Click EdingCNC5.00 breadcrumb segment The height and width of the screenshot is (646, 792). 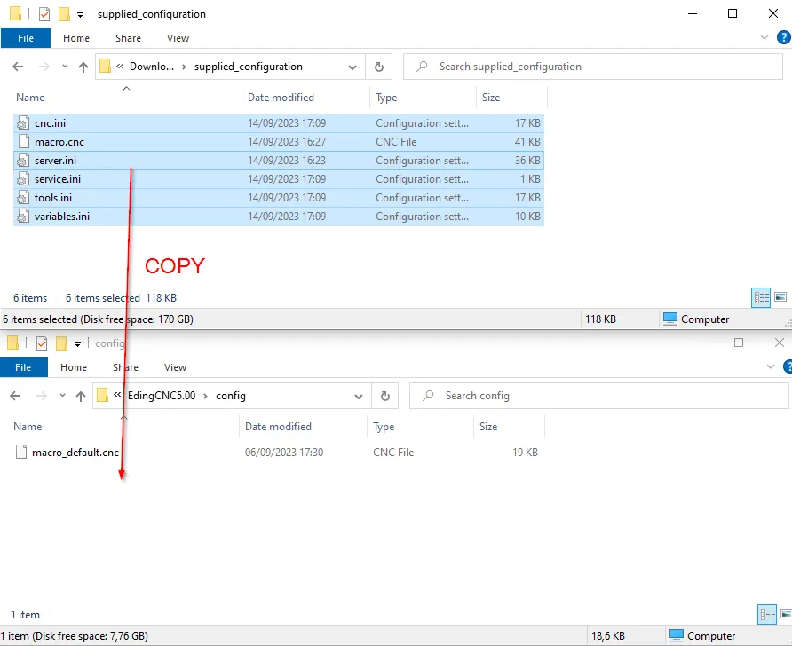pos(162,396)
